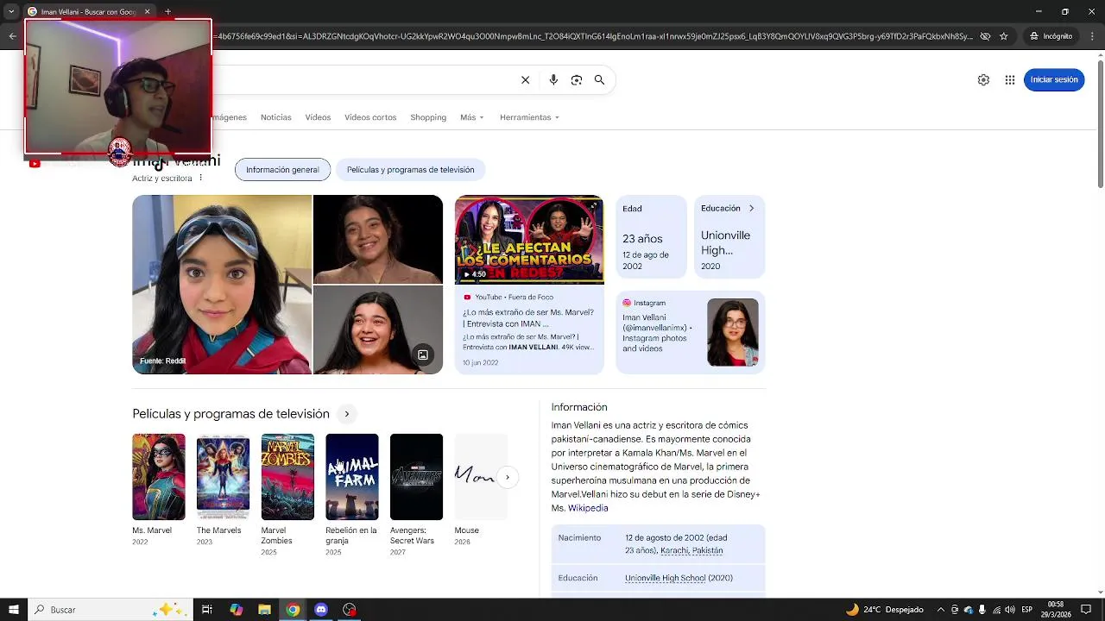Image resolution: width=1105 pixels, height=621 pixels.
Task: Click the third-party cookies blocked eye icon
Action: tap(986, 36)
